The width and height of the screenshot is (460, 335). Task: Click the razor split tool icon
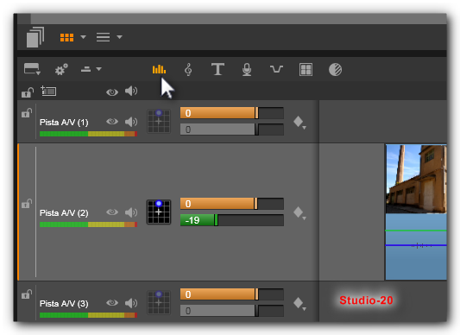pos(86,69)
